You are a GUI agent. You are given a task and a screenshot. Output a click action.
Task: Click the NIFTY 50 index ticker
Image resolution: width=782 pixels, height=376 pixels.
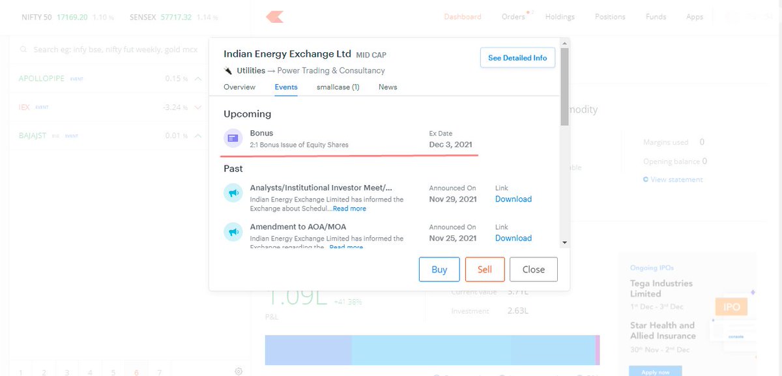(69, 16)
